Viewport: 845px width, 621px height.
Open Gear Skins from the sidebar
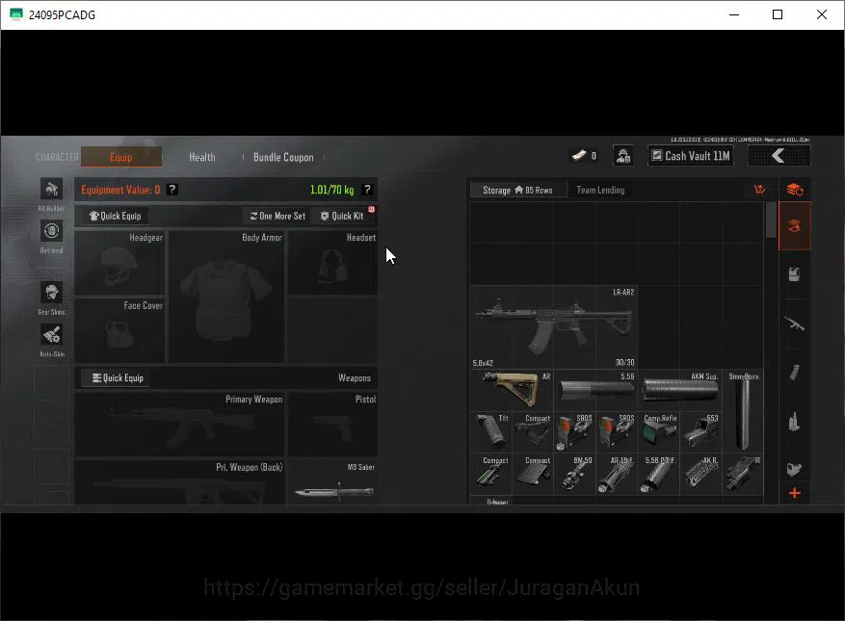tap(51, 293)
